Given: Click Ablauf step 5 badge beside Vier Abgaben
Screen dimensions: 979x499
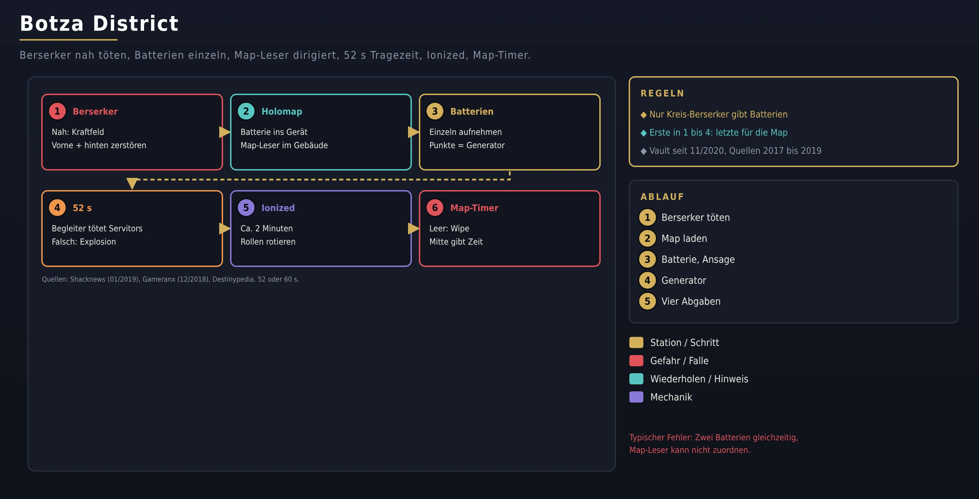Looking at the screenshot, I should point(647,302).
